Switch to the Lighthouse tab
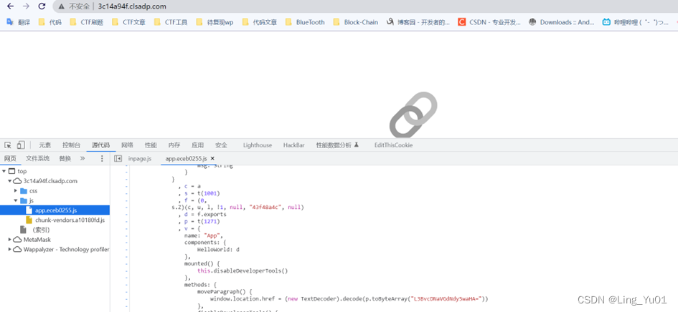 [x=258, y=145]
